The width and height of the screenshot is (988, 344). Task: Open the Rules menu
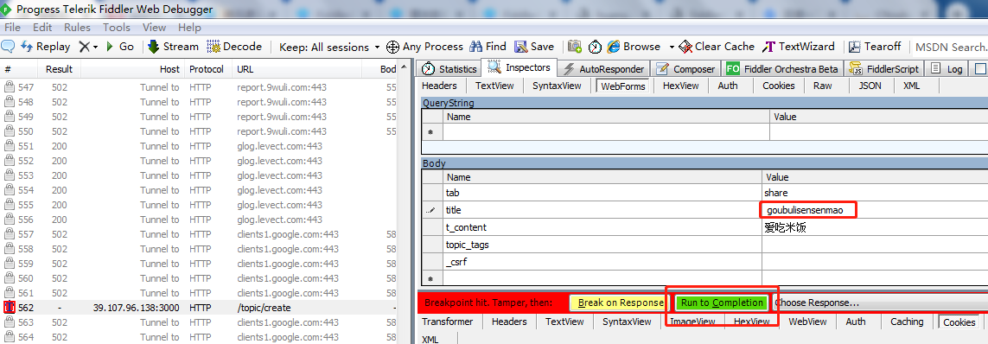pyautogui.click(x=77, y=27)
